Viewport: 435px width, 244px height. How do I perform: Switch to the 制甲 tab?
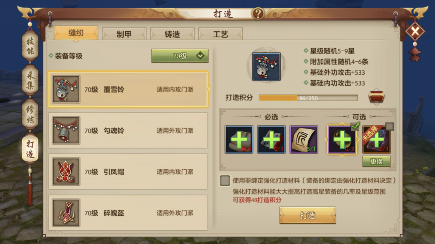coord(124,34)
